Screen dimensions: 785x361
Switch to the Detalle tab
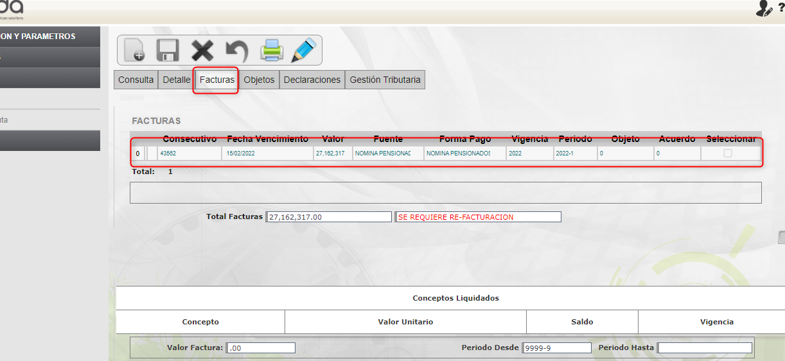[177, 80]
